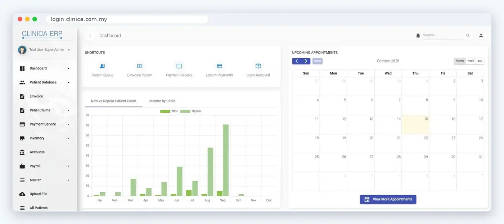This screenshot has width=504, height=224.
Task: Expand the Trial User Super Admin dropdown
Action: point(69,50)
